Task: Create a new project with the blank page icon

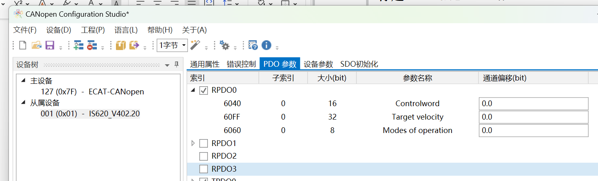Action: point(23,45)
